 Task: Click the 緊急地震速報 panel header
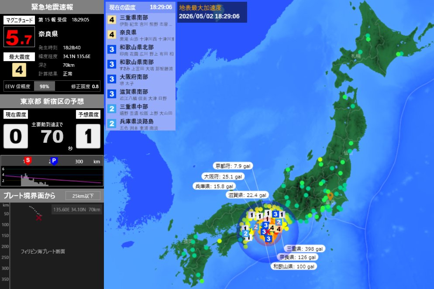click(52, 7)
